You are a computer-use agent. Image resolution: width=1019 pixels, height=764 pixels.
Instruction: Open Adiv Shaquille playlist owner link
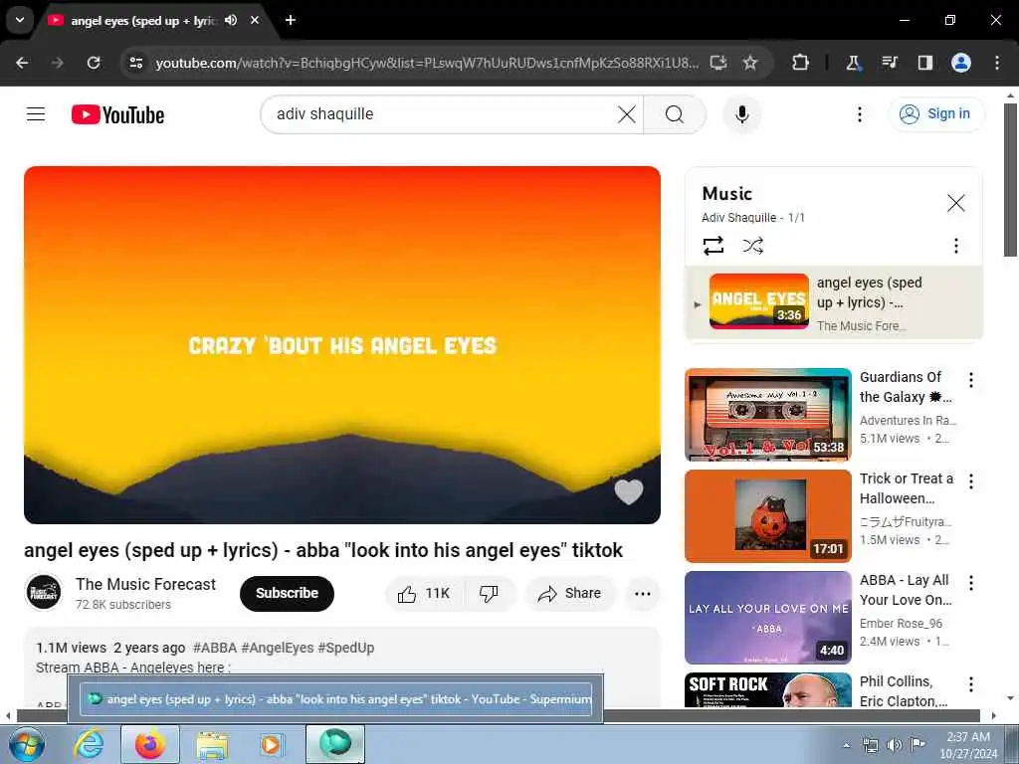(x=739, y=218)
